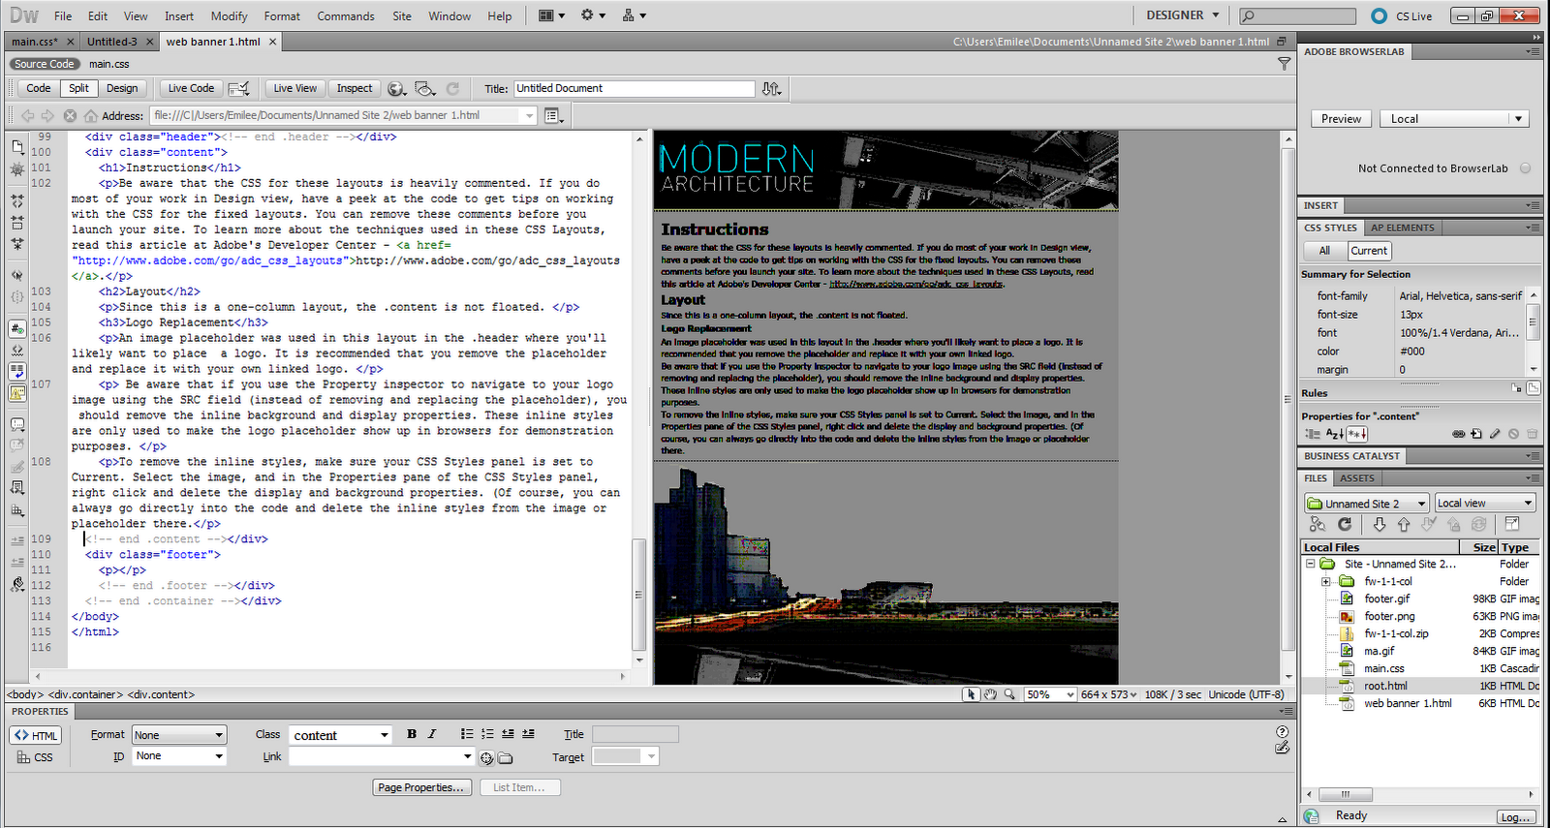Click Live View button
The image size is (1550, 828).
(294, 88)
